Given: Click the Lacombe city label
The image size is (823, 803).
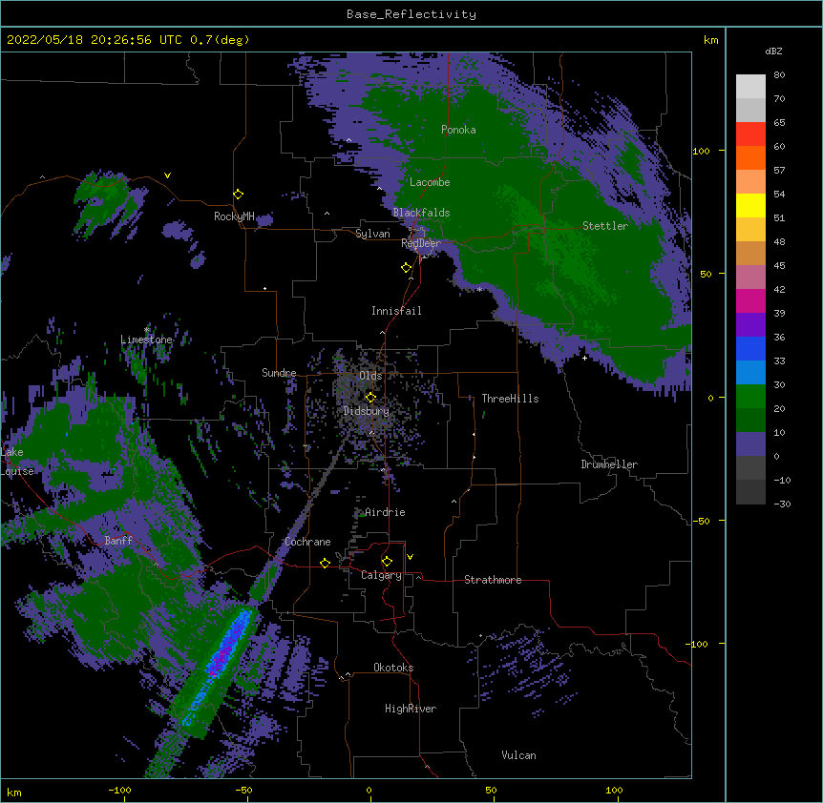Looking at the screenshot, I should click(430, 182).
